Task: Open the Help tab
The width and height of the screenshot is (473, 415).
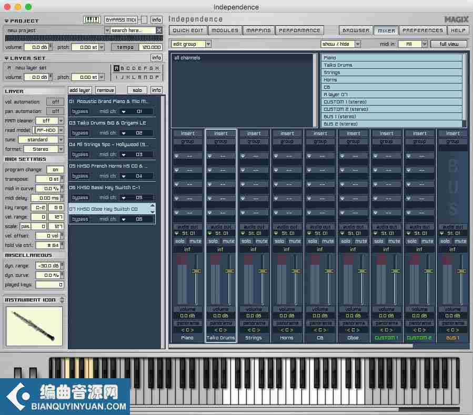Action: click(458, 30)
